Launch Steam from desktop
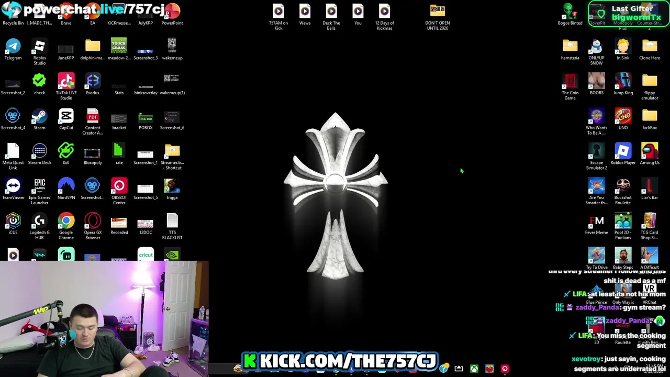Viewport: 670px width, 377px height. [x=39, y=119]
